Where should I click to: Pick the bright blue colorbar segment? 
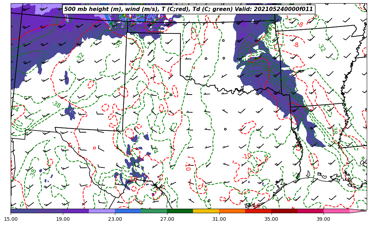(x=128, y=211)
